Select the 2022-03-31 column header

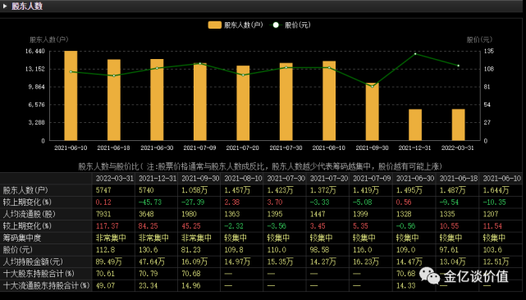coord(114,179)
